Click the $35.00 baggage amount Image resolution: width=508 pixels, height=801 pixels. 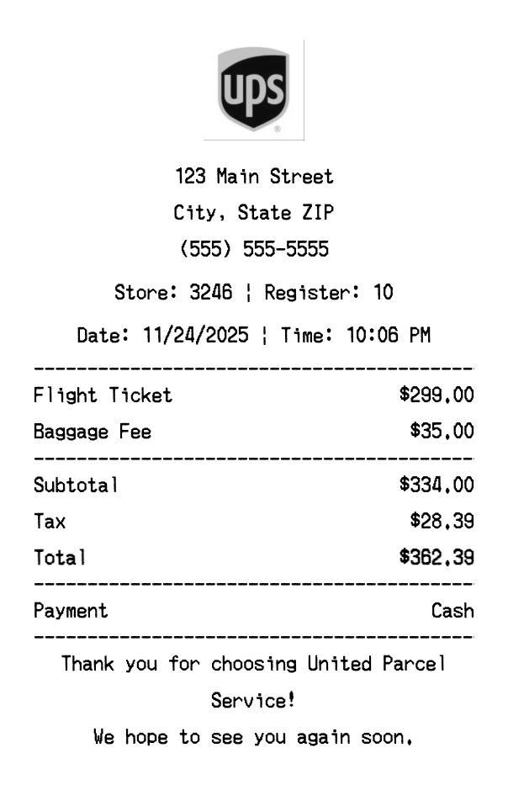pos(442,432)
